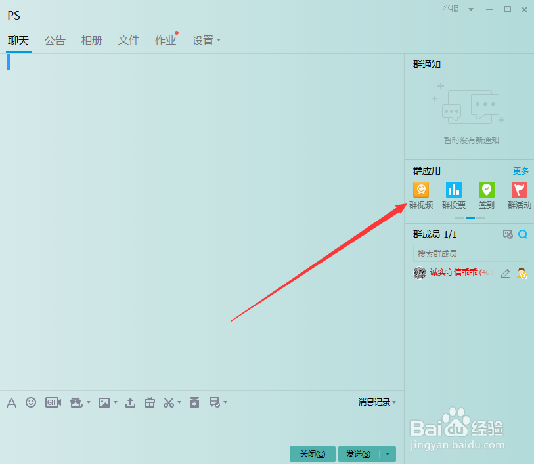The image size is (534, 464).
Task: Upload a file with the upload icon
Action: point(130,402)
